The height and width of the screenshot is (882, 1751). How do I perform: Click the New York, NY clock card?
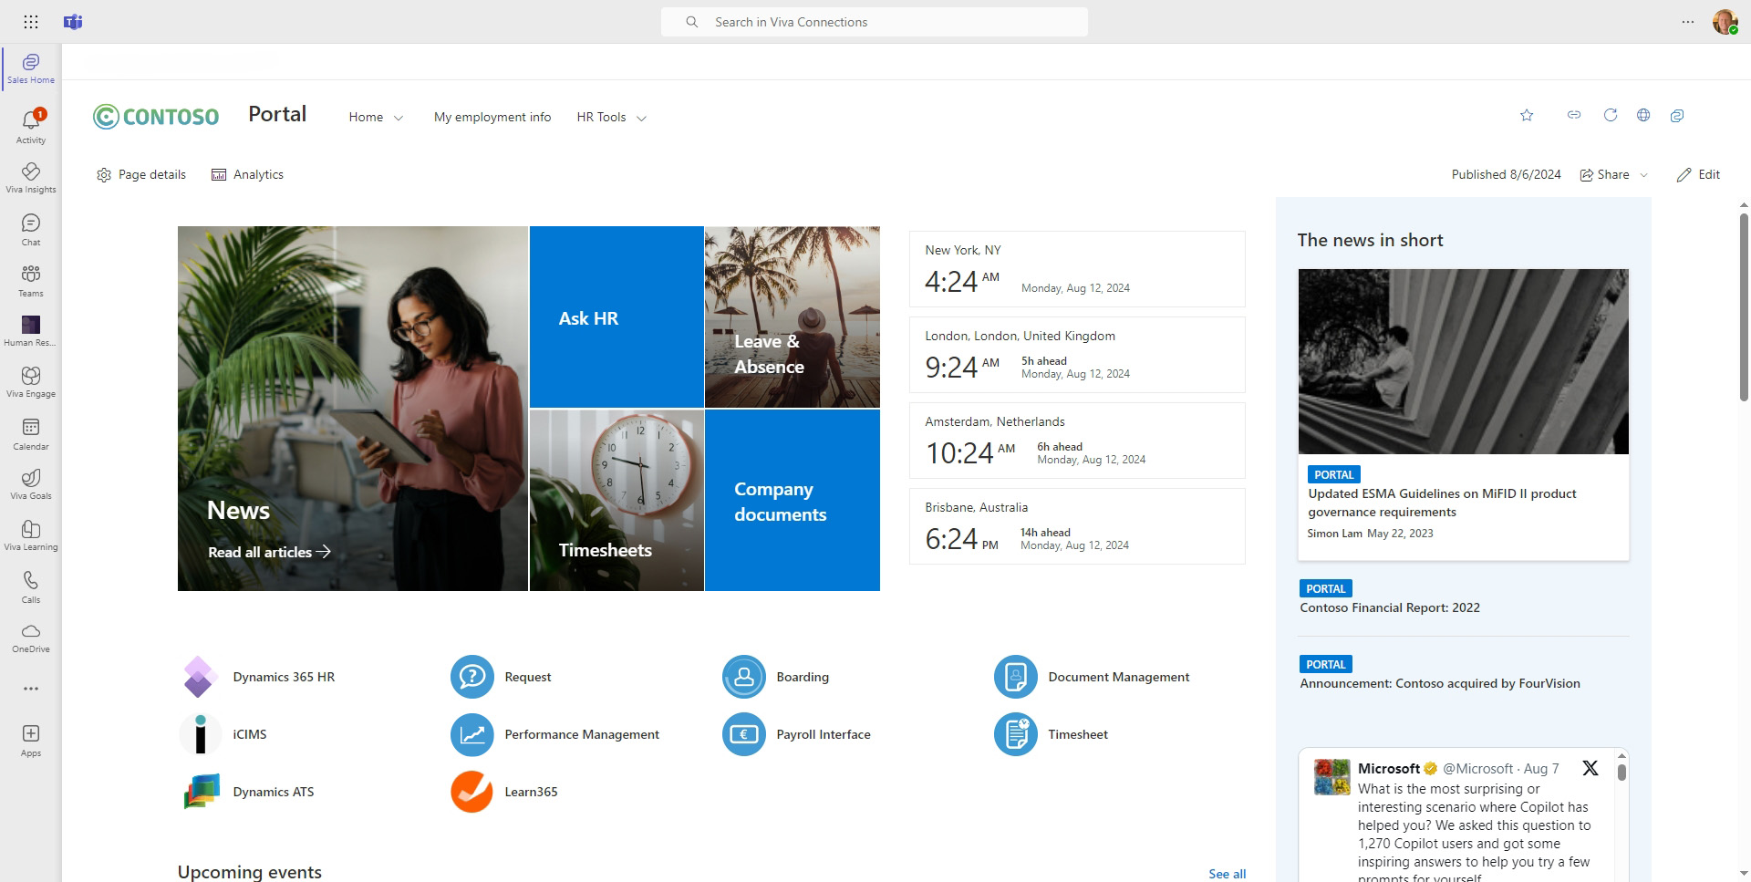(x=1077, y=269)
